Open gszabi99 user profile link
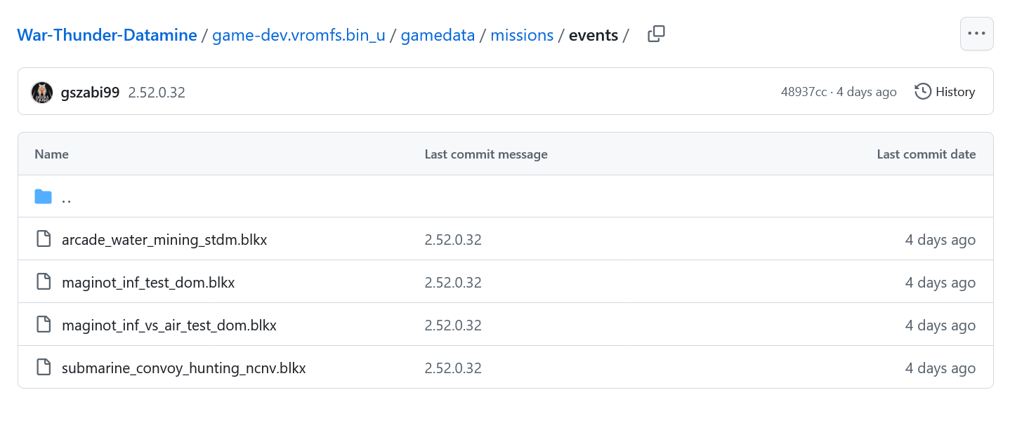This screenshot has height=430, width=1010. pyautogui.click(x=90, y=92)
